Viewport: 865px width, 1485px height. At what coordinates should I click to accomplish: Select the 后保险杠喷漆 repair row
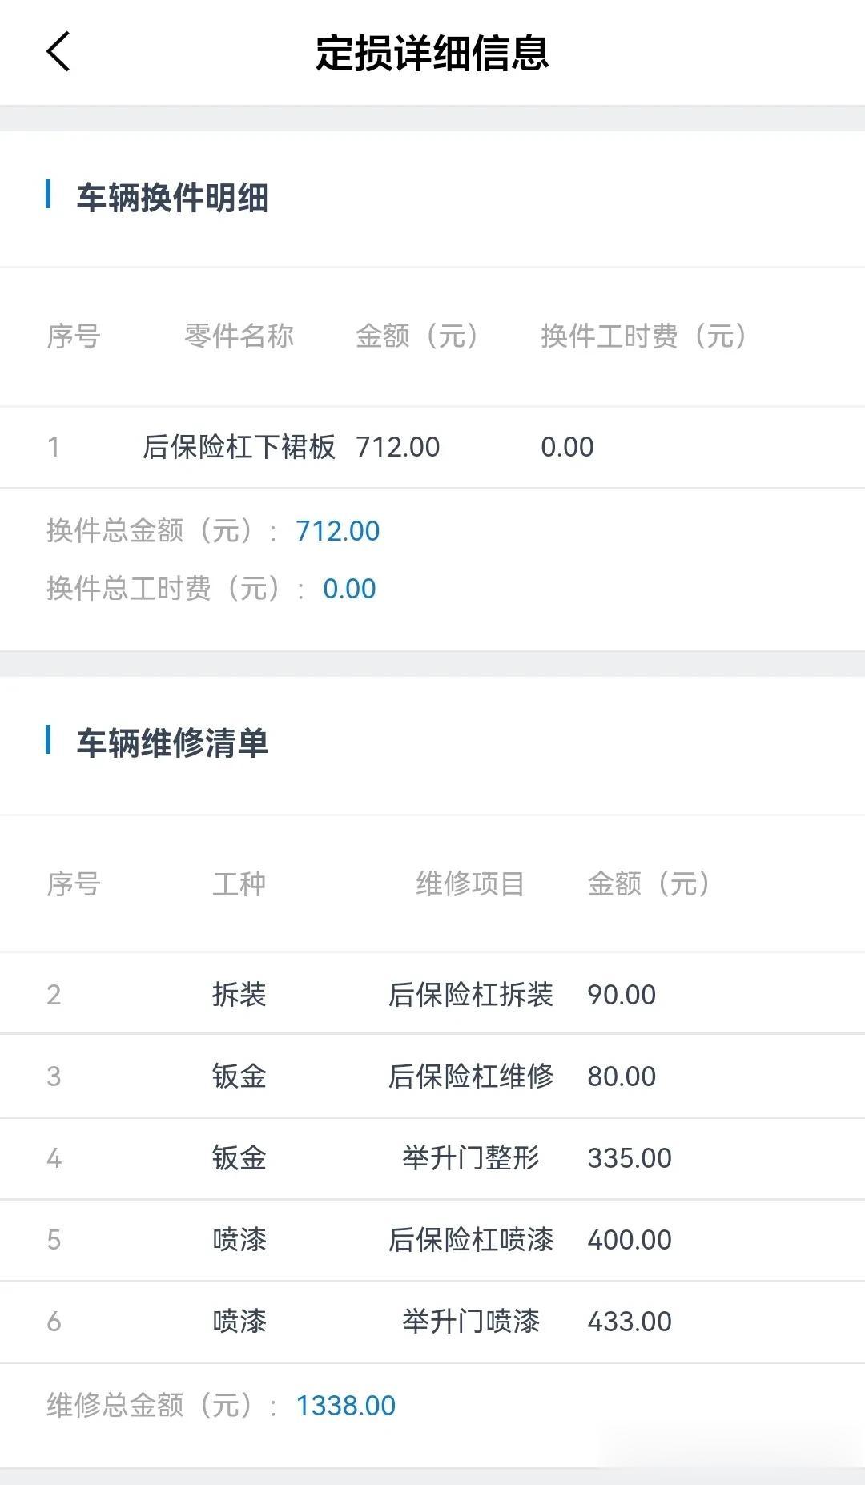coord(432,1239)
